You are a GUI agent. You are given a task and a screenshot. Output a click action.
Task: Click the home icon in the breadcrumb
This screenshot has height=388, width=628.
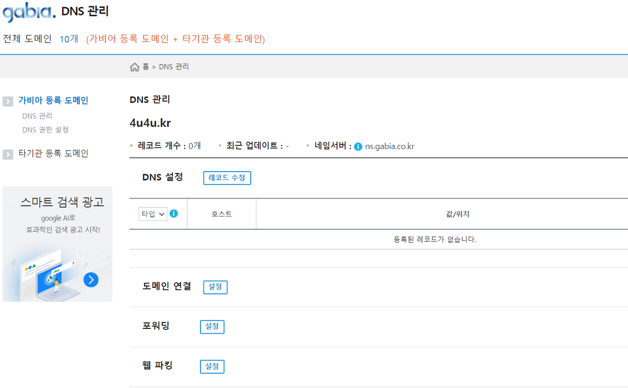pos(134,66)
